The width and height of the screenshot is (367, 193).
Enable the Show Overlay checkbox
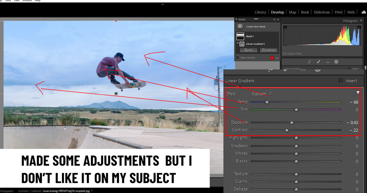(x=237, y=57)
